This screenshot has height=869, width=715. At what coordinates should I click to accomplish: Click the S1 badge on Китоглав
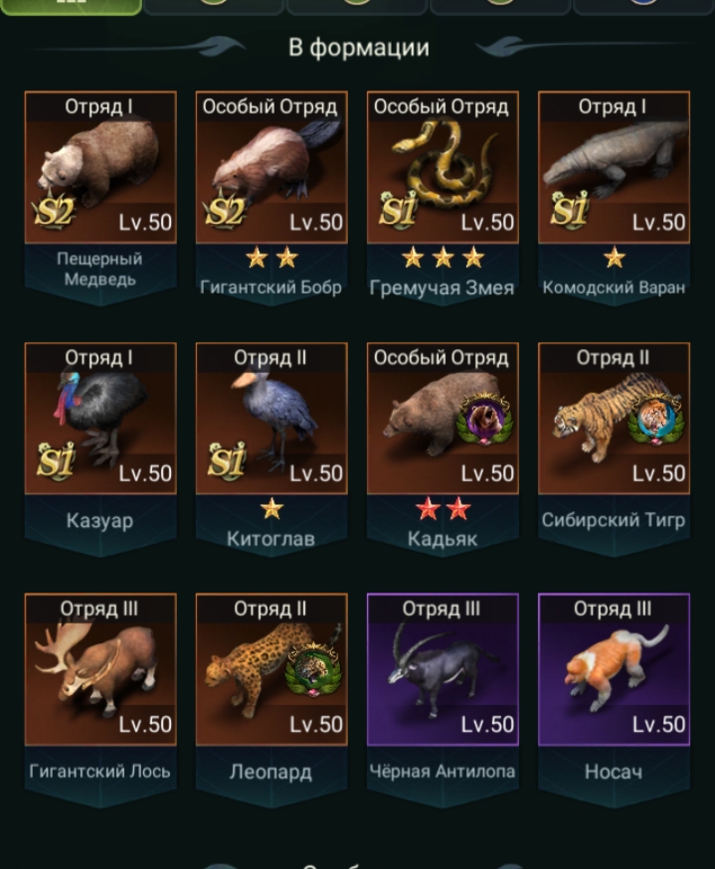pos(227,460)
